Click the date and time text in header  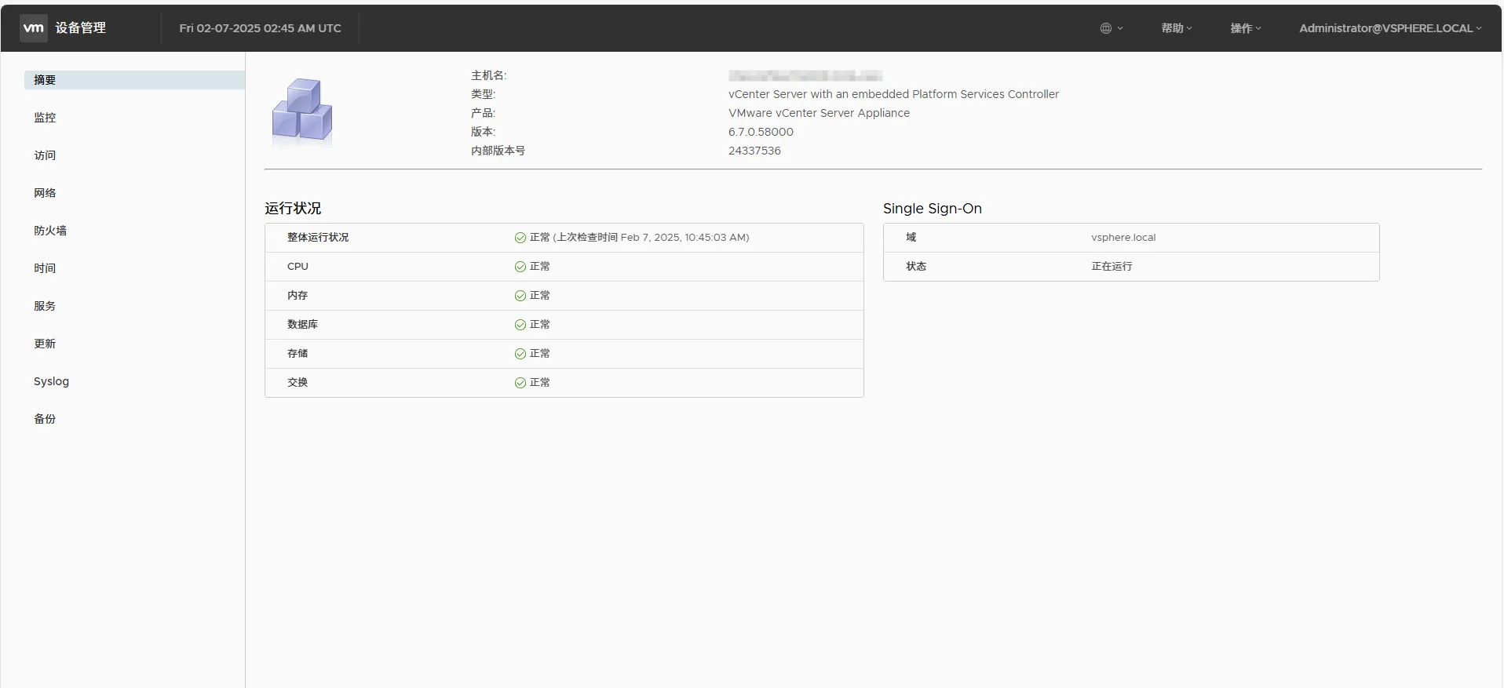tap(260, 28)
